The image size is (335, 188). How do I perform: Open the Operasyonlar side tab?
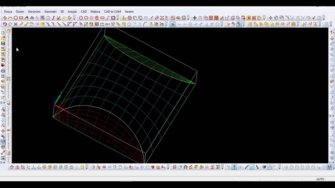(x=9, y=88)
